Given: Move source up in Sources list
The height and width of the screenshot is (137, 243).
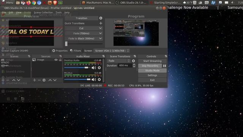Looking at the screenshot, I should pyautogui.click(x=50, y=80).
